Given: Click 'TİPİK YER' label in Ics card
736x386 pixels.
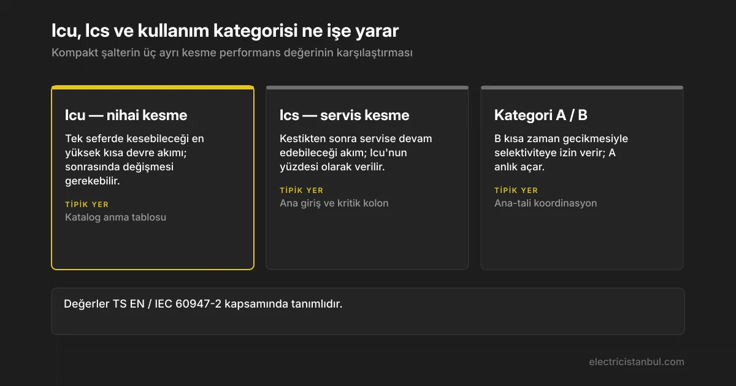Looking at the screenshot, I should [301, 191].
